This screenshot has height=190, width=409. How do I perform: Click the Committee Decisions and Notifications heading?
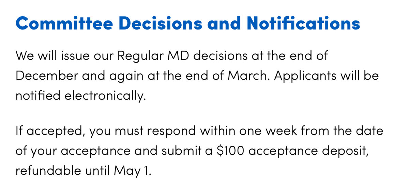click(x=188, y=23)
